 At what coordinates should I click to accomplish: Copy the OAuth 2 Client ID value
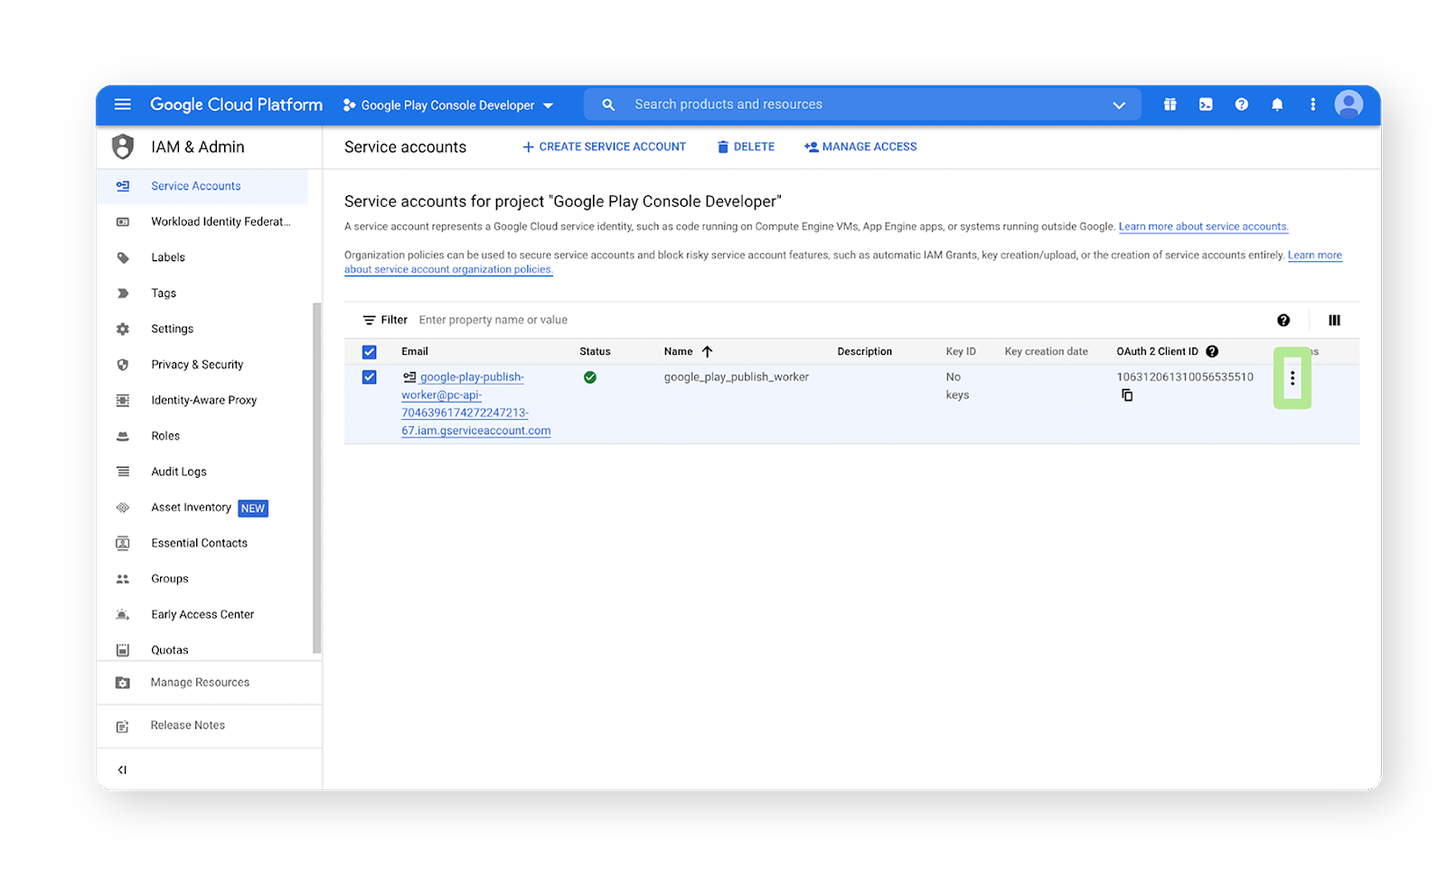(x=1127, y=395)
